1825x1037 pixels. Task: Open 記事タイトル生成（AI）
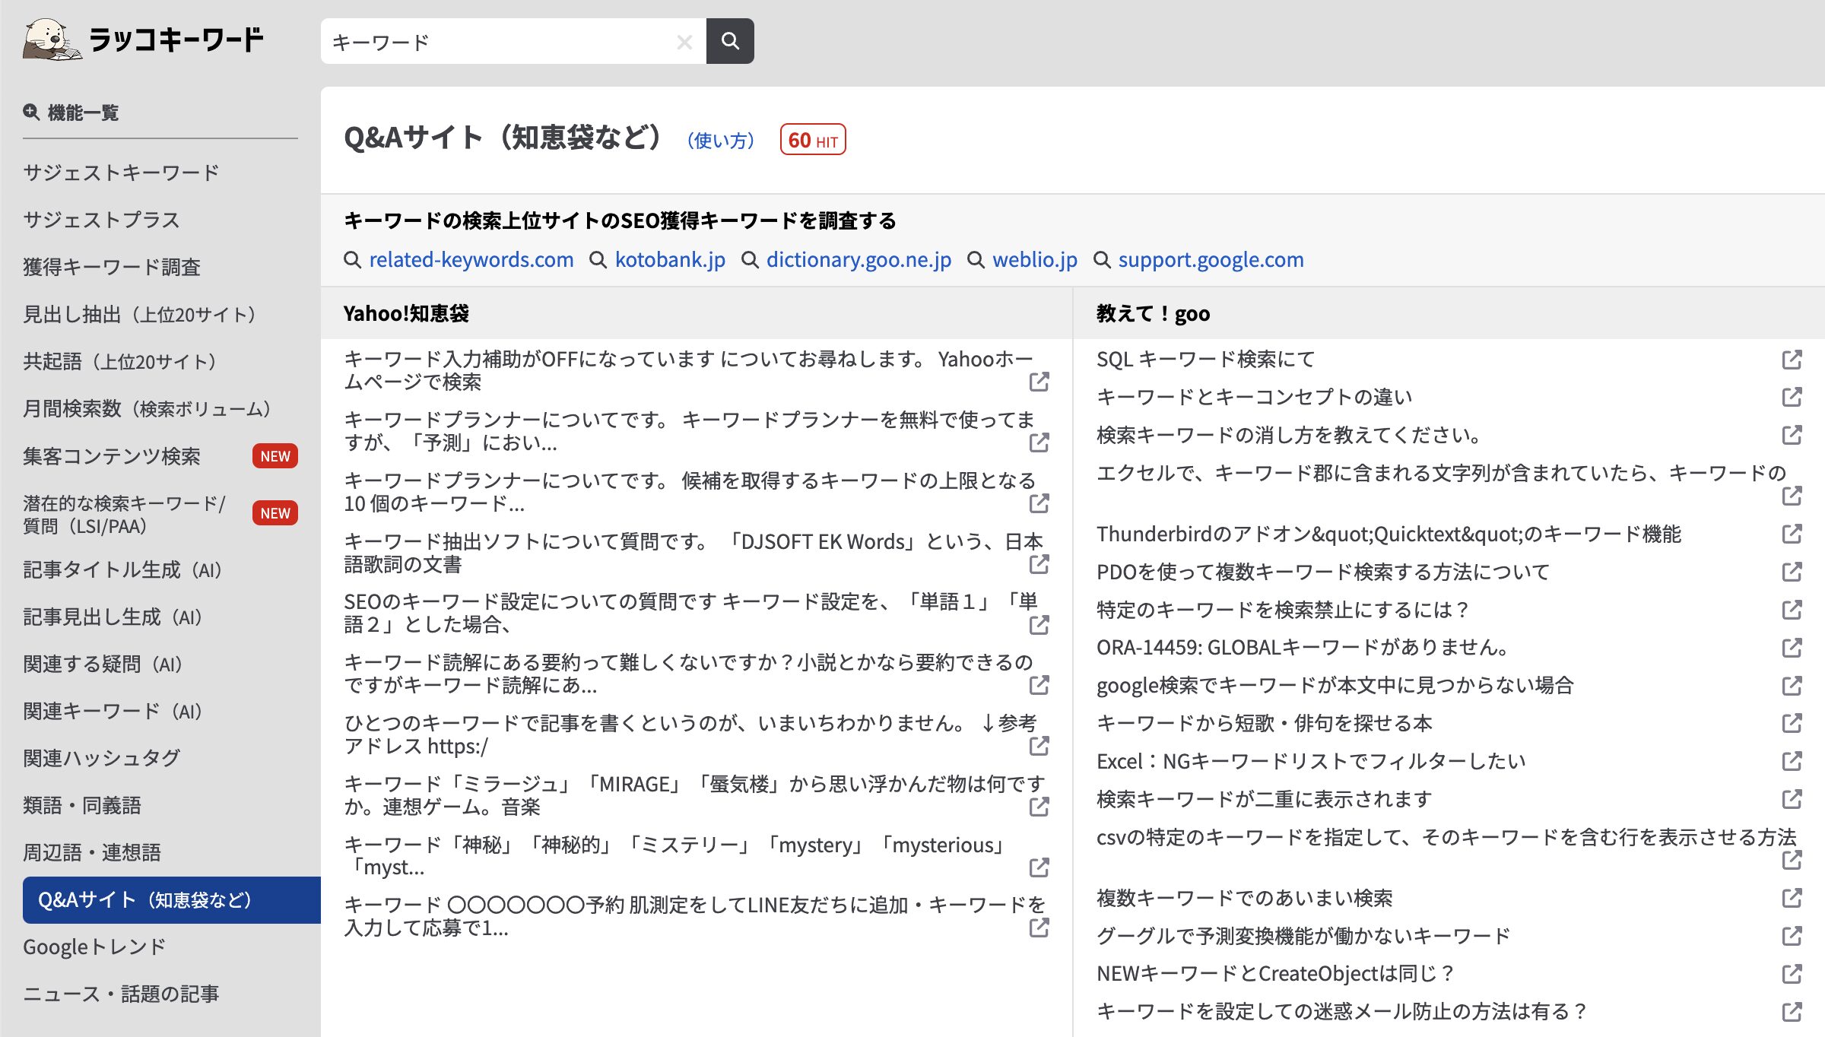click(x=125, y=569)
